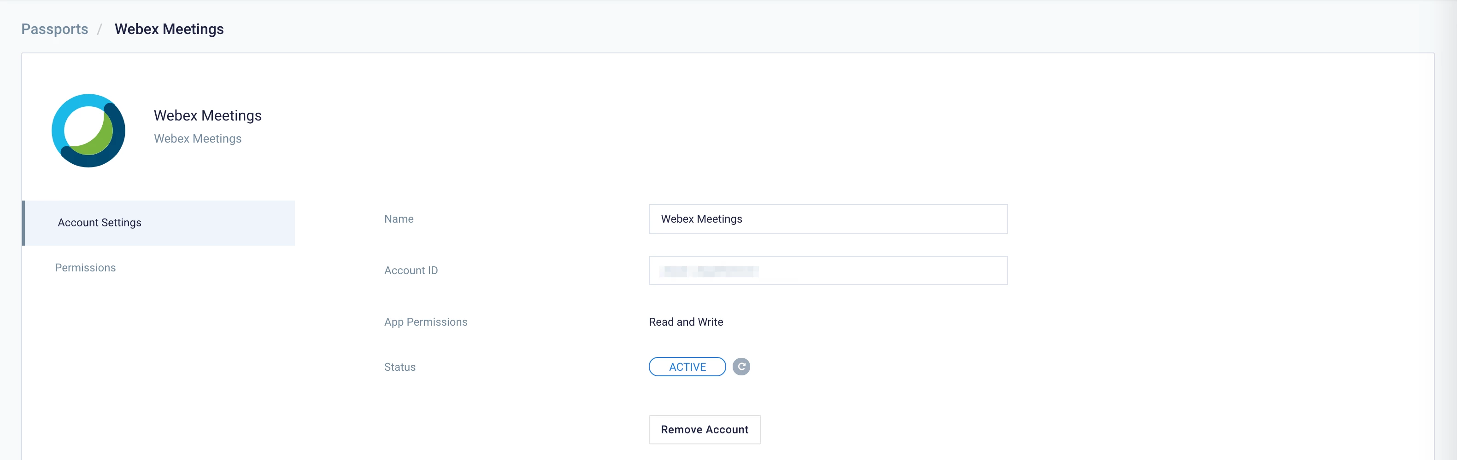
Task: Click the Name field label
Action: click(399, 219)
